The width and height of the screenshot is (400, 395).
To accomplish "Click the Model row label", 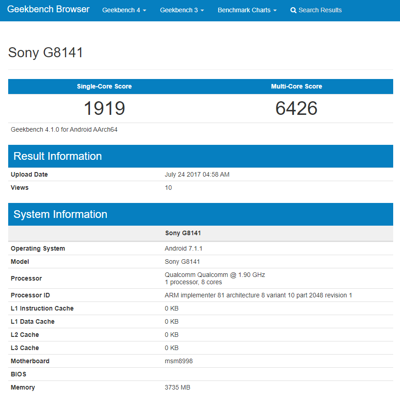I will 20,262.
